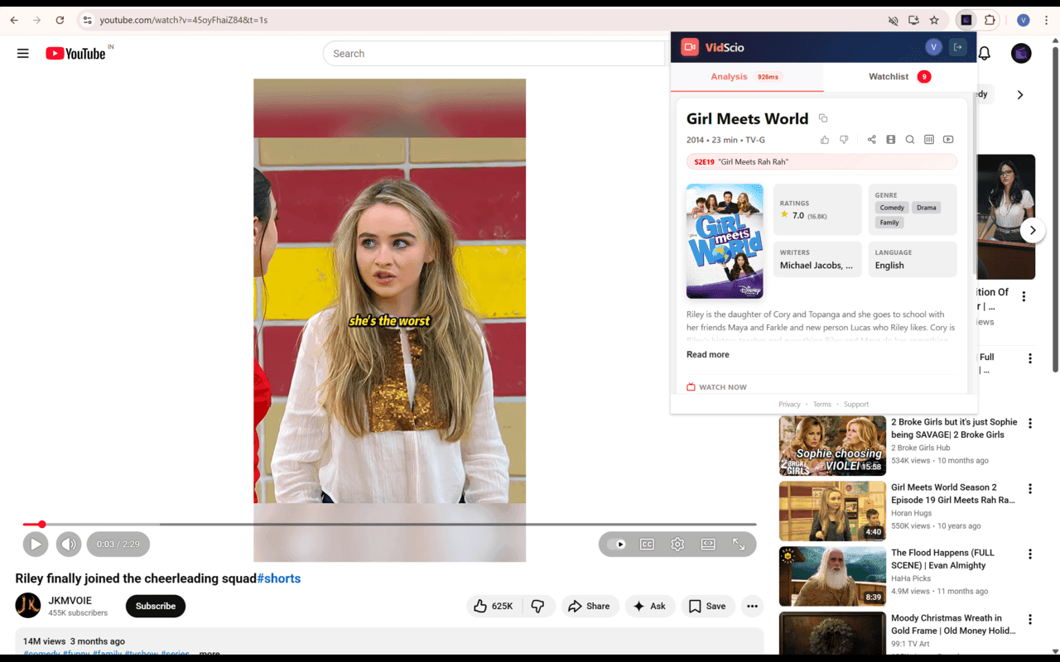Save the video to playlist
1060x662 pixels.
pos(708,607)
